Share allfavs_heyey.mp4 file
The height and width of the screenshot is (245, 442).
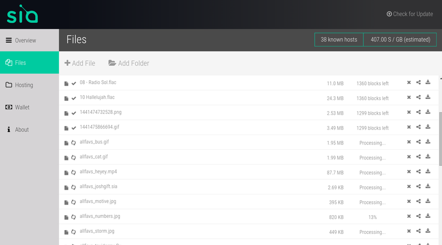pos(418,171)
